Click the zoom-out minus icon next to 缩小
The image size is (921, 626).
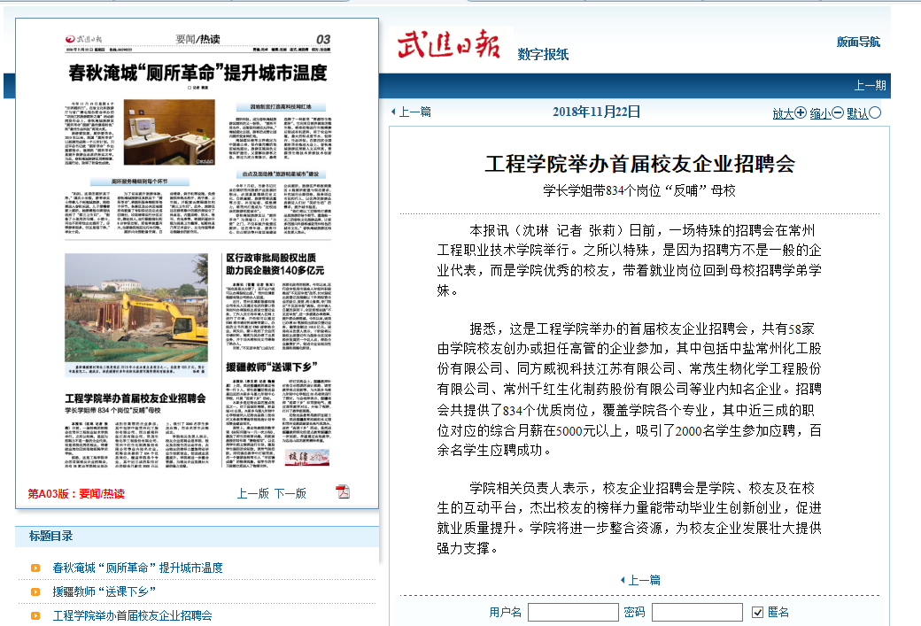click(x=838, y=112)
